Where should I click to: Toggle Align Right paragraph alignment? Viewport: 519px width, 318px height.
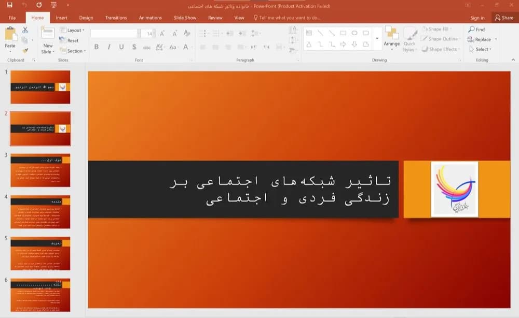point(228,47)
